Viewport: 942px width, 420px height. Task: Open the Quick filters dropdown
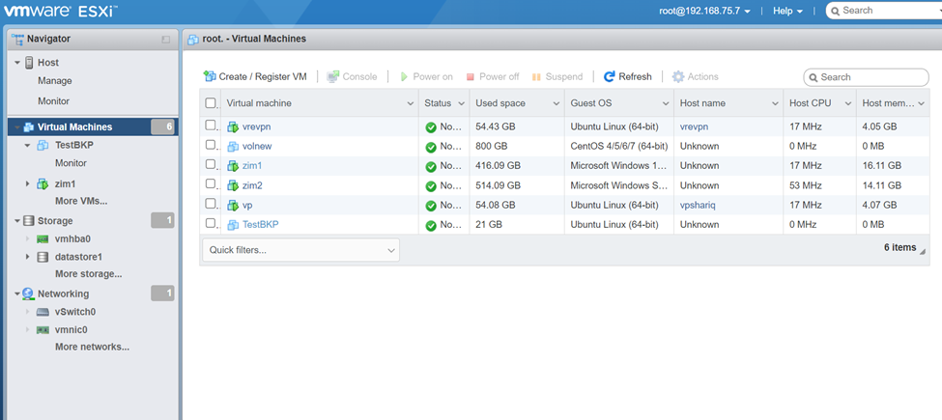click(x=300, y=250)
